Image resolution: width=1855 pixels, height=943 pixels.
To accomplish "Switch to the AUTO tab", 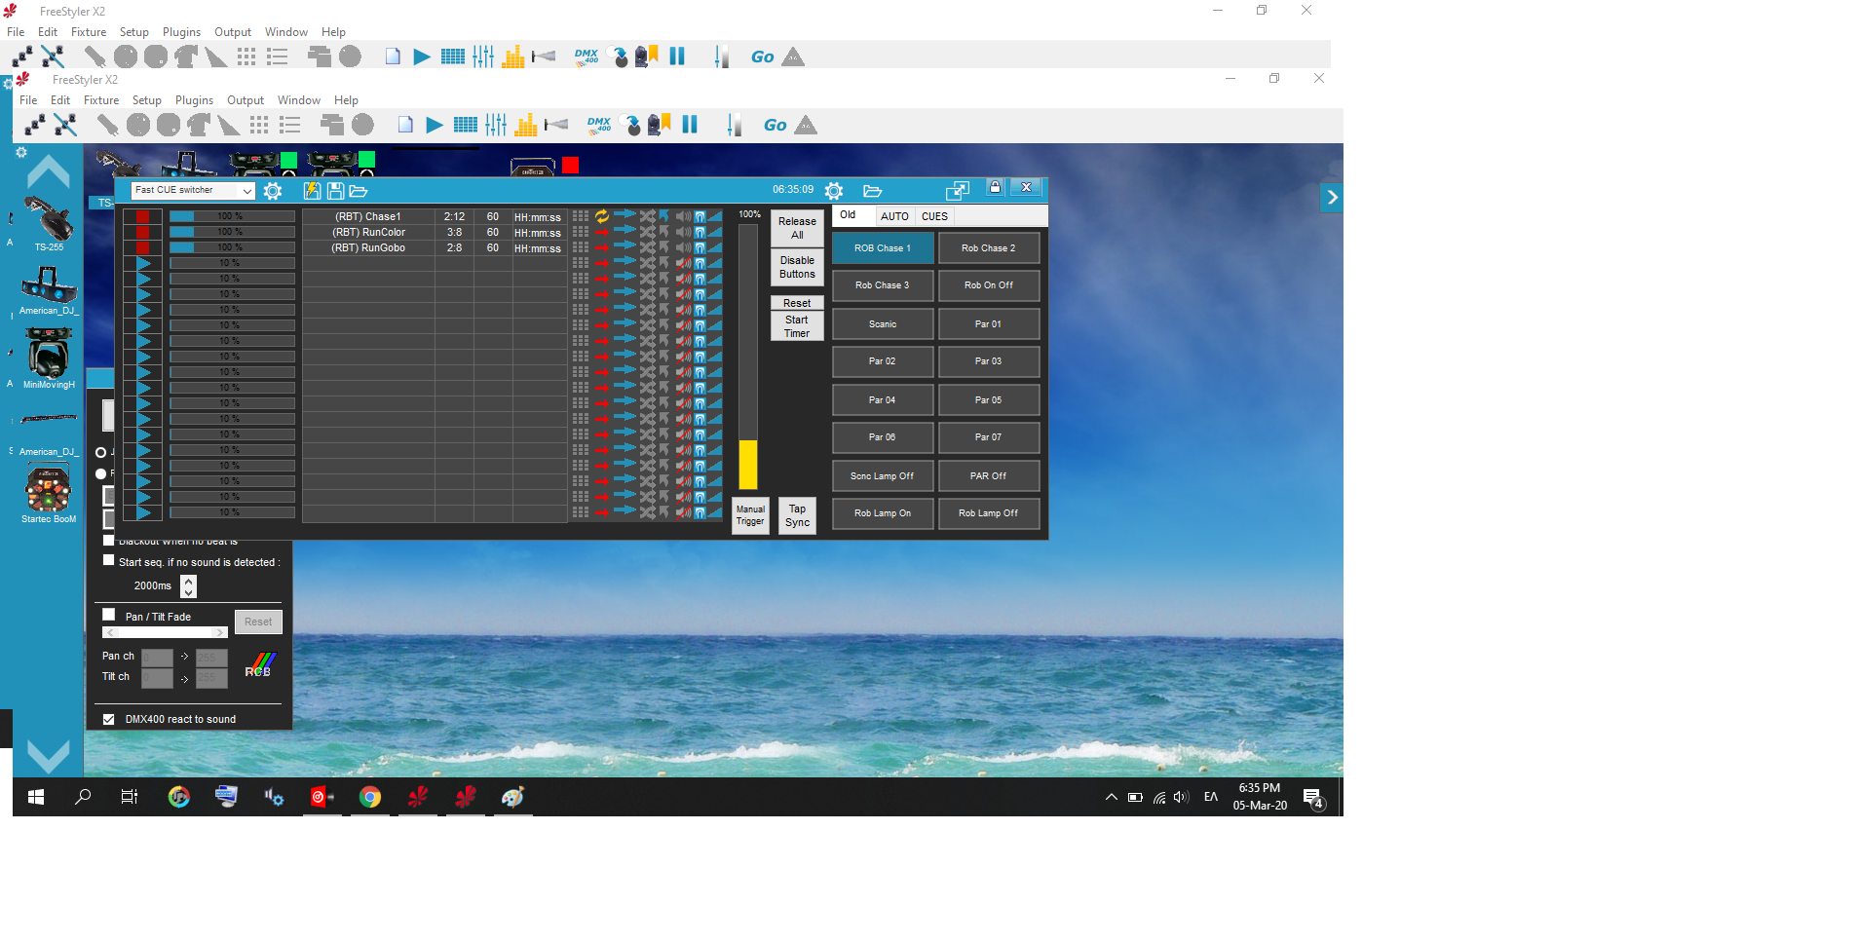I will [x=894, y=216].
